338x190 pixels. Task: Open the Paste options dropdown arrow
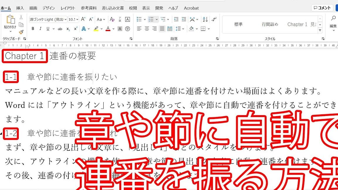coord(10,31)
